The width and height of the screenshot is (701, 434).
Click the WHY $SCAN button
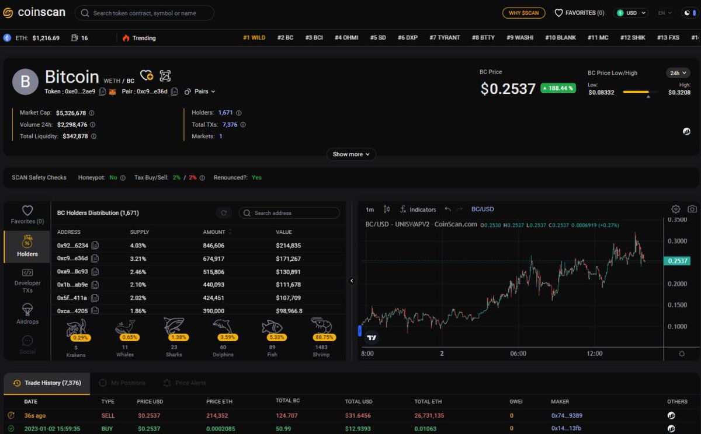[524, 12]
